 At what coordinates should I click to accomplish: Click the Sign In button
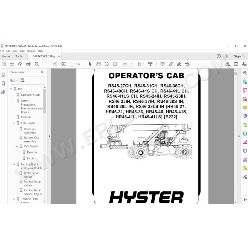(x=239, y=56)
